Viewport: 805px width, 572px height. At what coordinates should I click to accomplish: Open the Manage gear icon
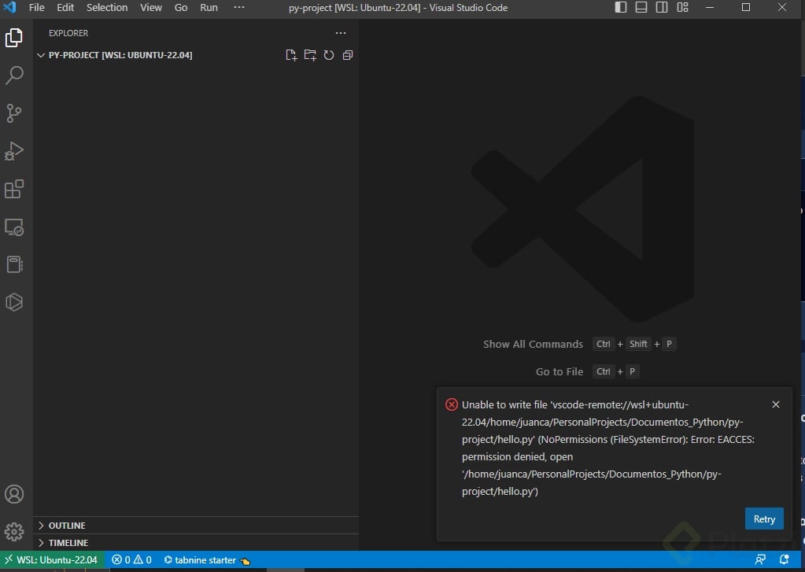(14, 532)
